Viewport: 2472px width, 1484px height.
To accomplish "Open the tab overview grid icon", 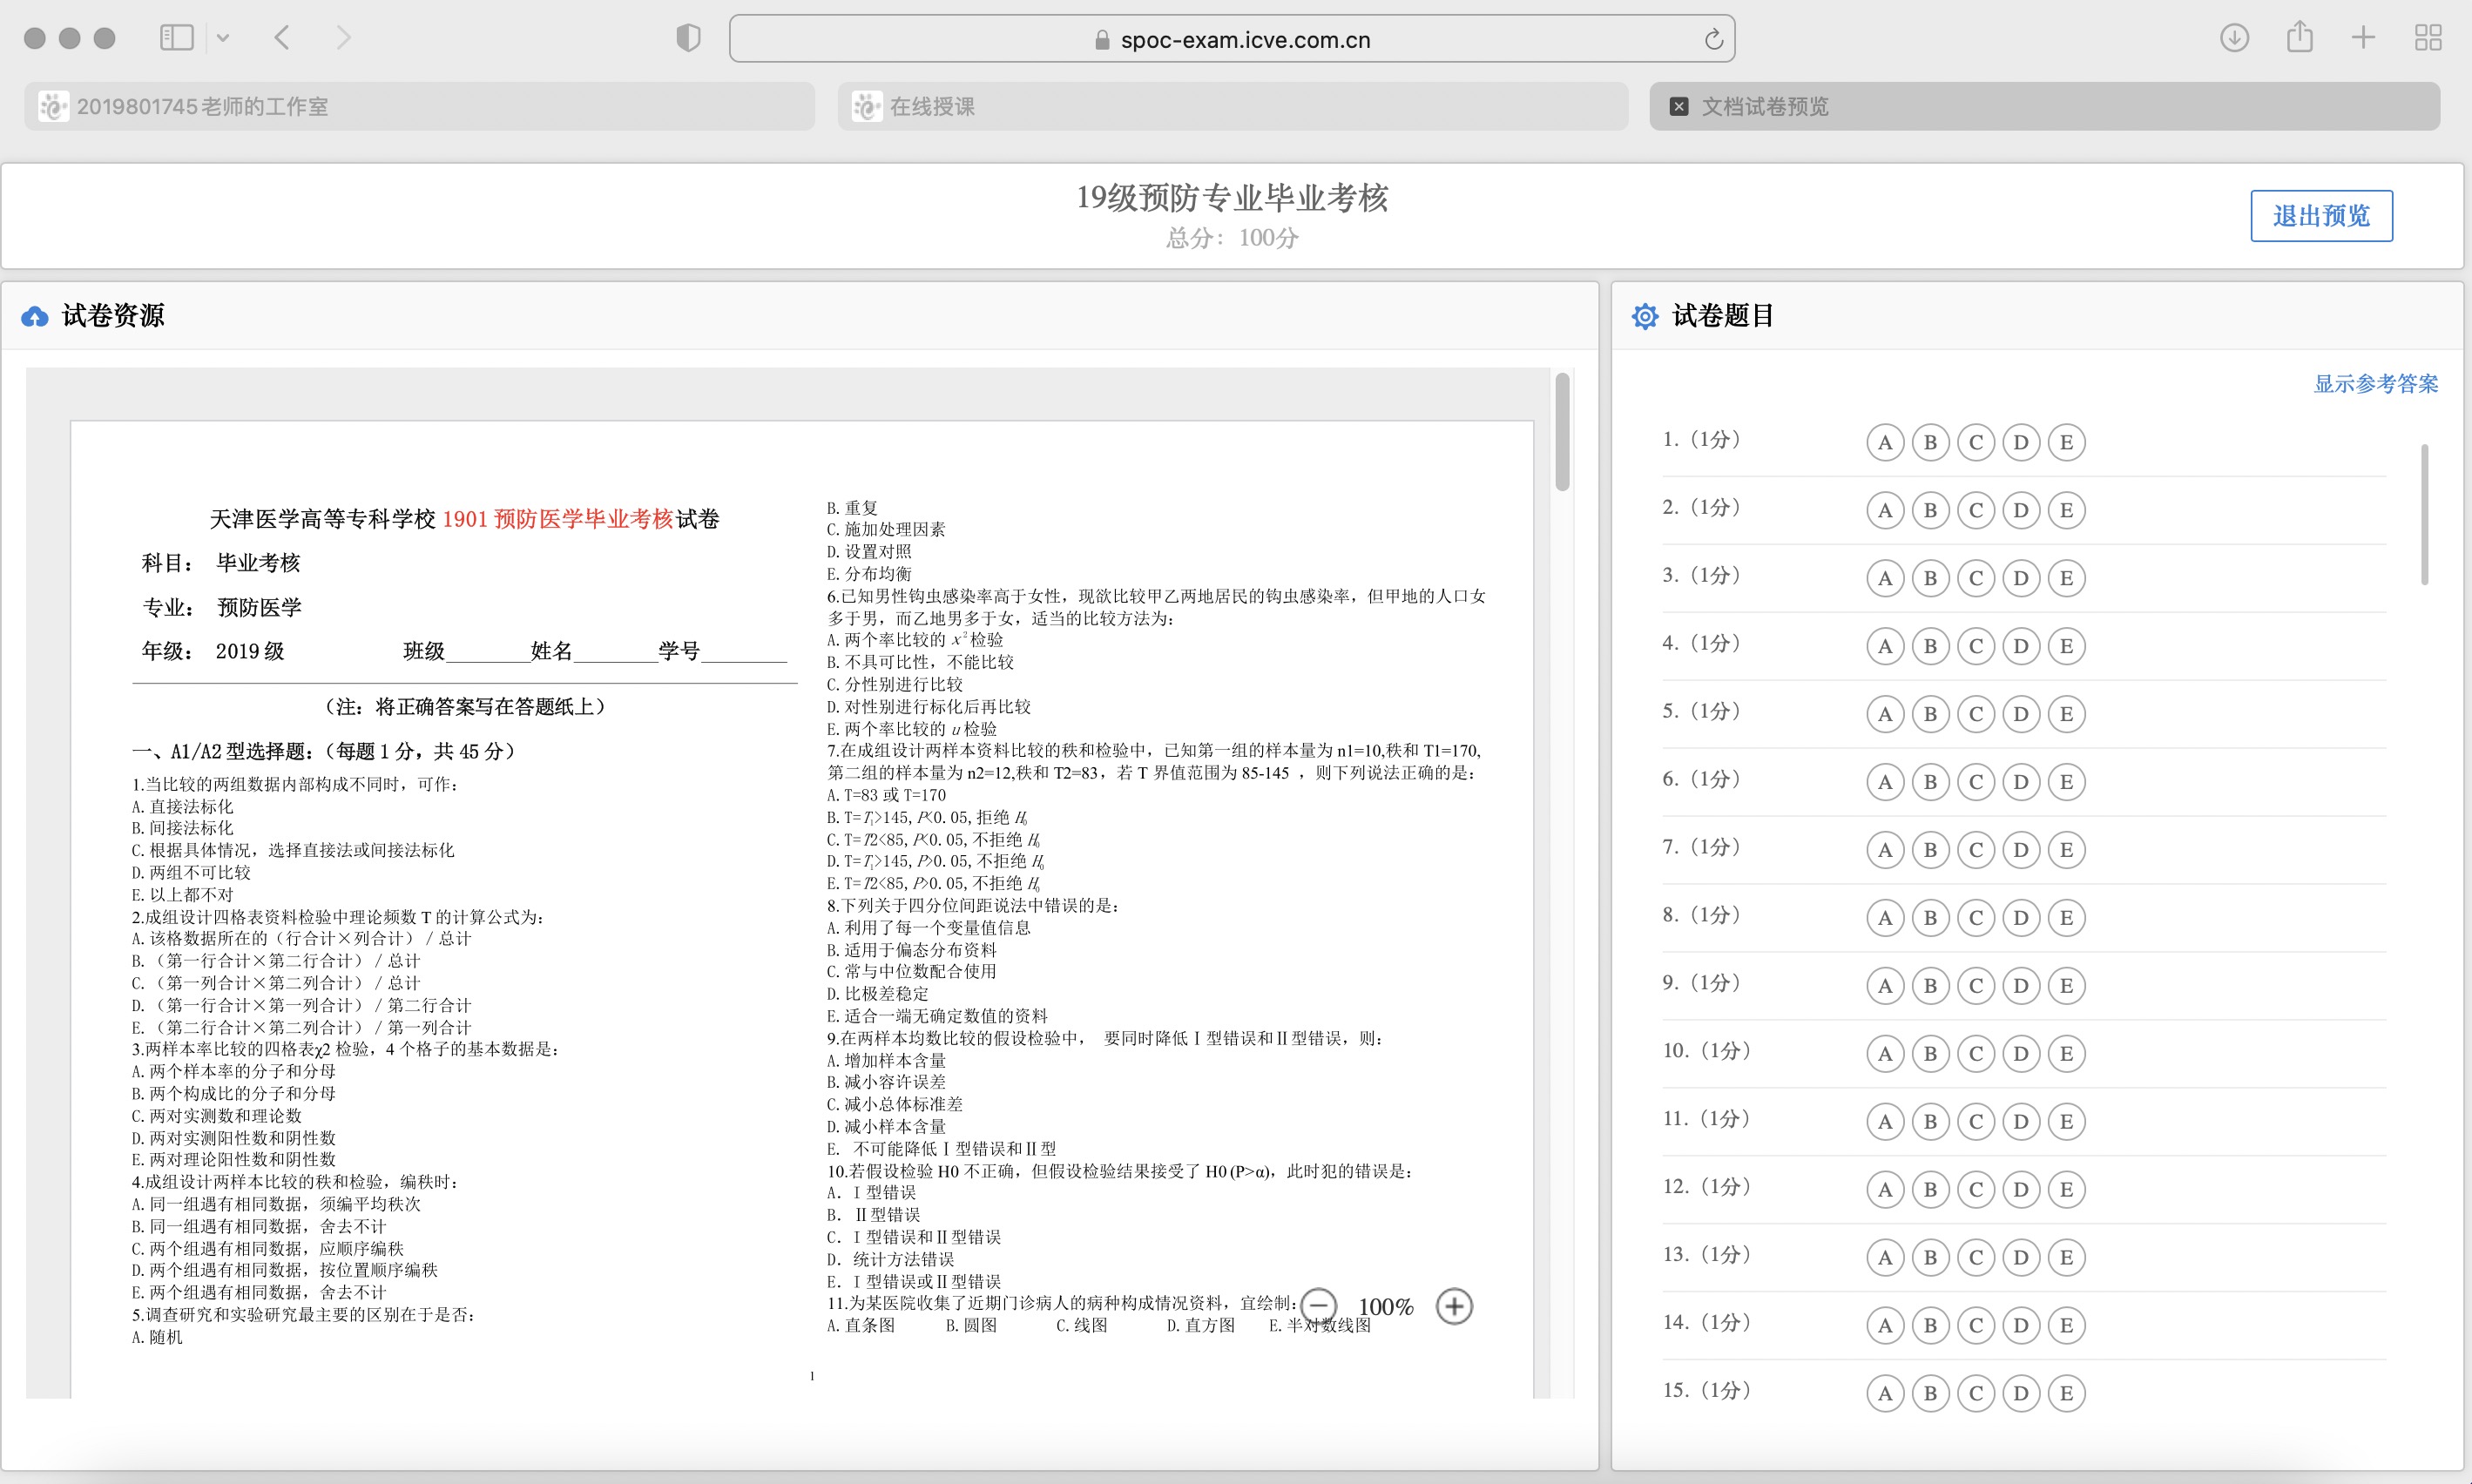I will click(2428, 38).
